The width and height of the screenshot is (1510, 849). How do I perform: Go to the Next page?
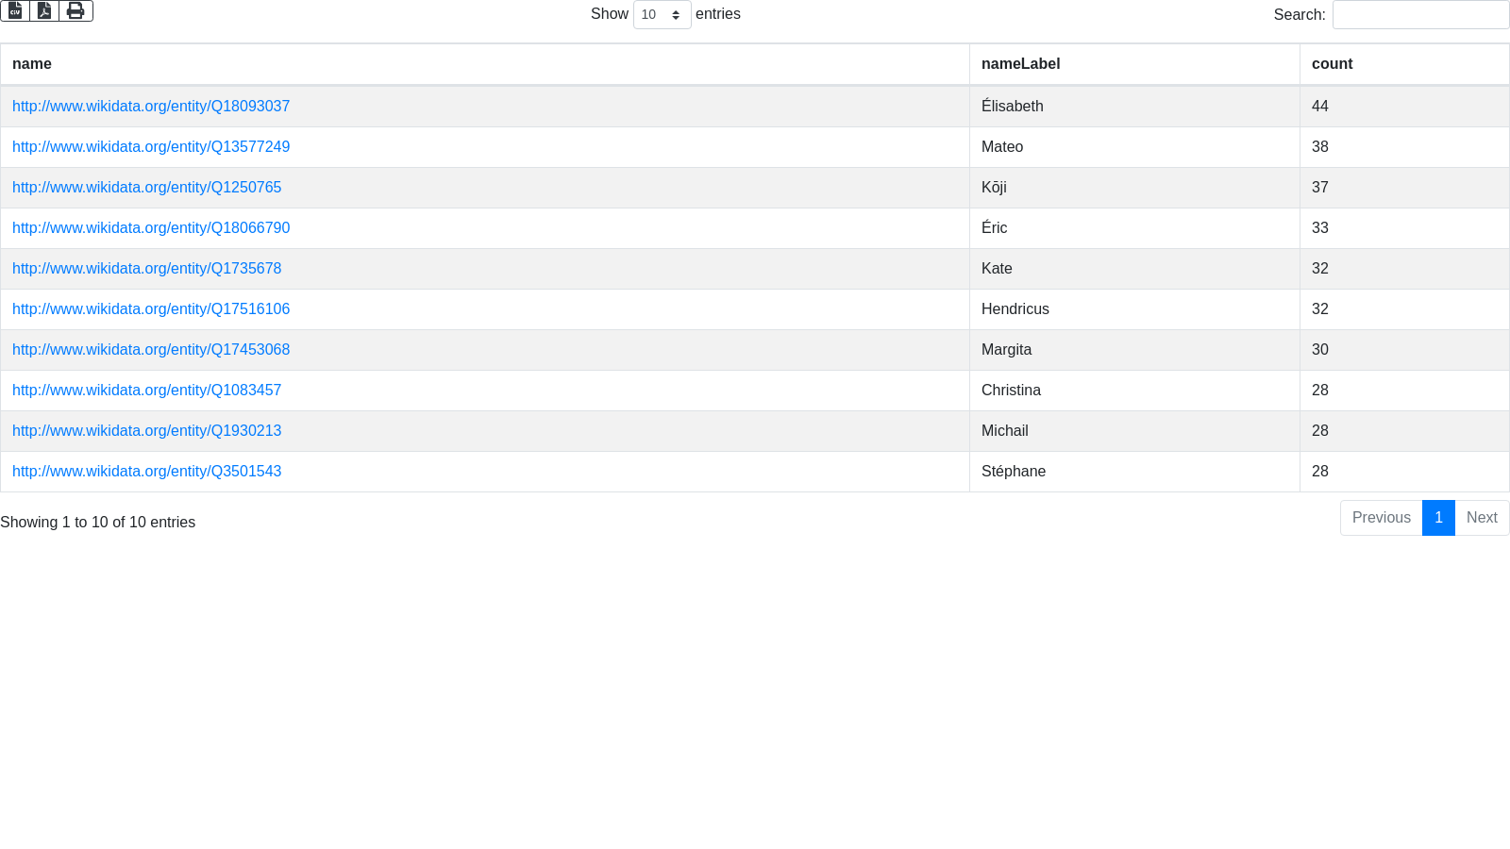tap(1482, 518)
